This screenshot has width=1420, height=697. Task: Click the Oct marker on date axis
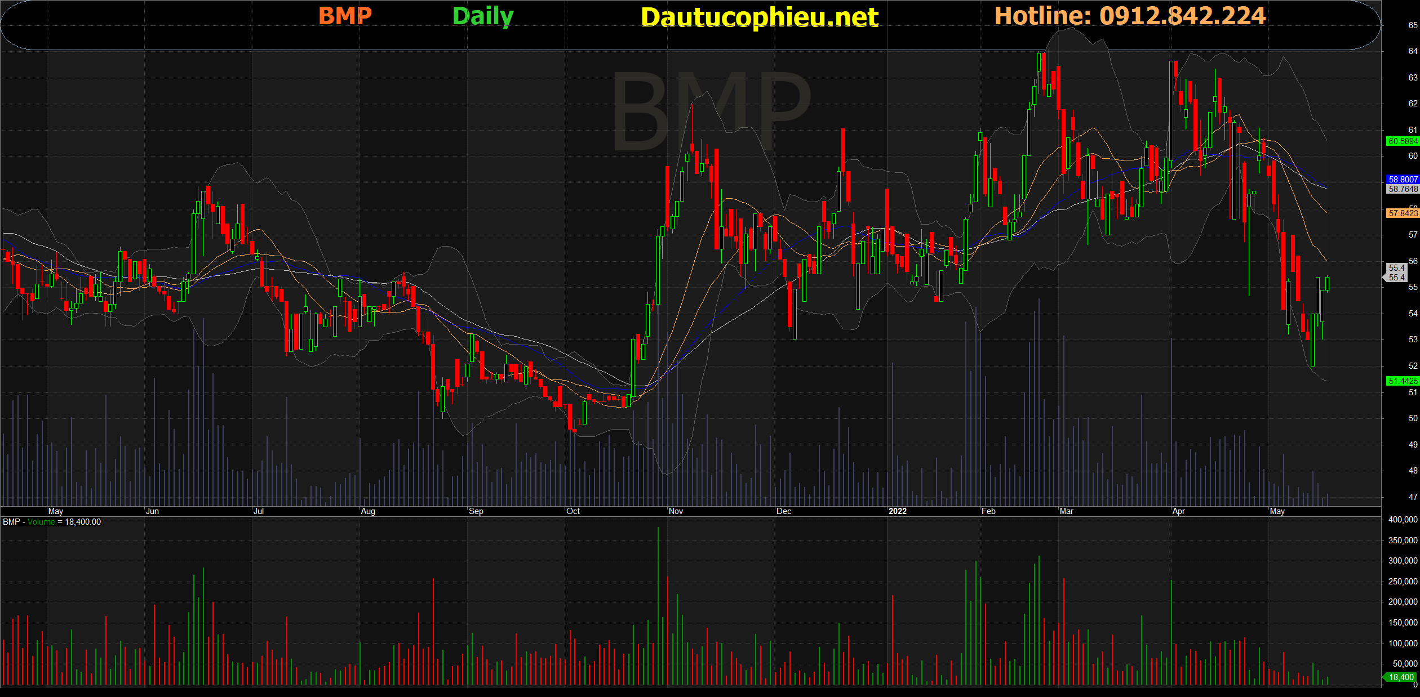[573, 511]
